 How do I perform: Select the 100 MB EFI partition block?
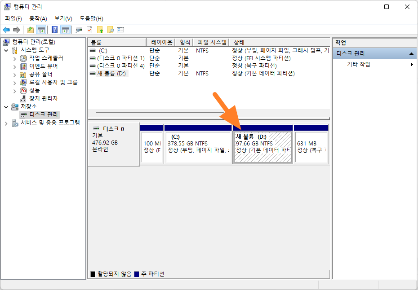[151, 144]
